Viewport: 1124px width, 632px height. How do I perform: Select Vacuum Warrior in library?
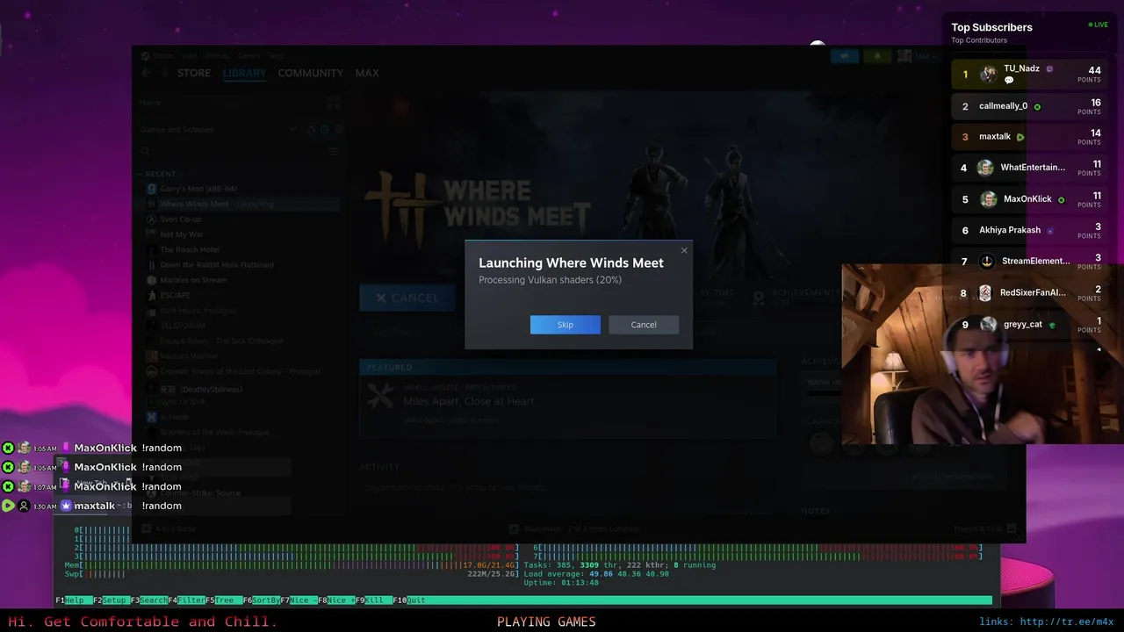pos(188,356)
